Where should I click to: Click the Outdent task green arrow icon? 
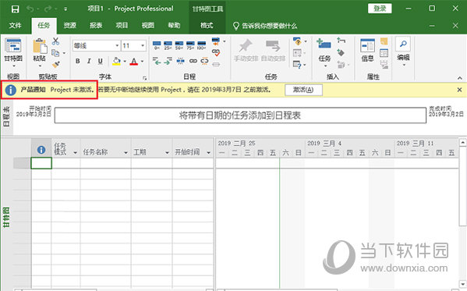coord(157,61)
